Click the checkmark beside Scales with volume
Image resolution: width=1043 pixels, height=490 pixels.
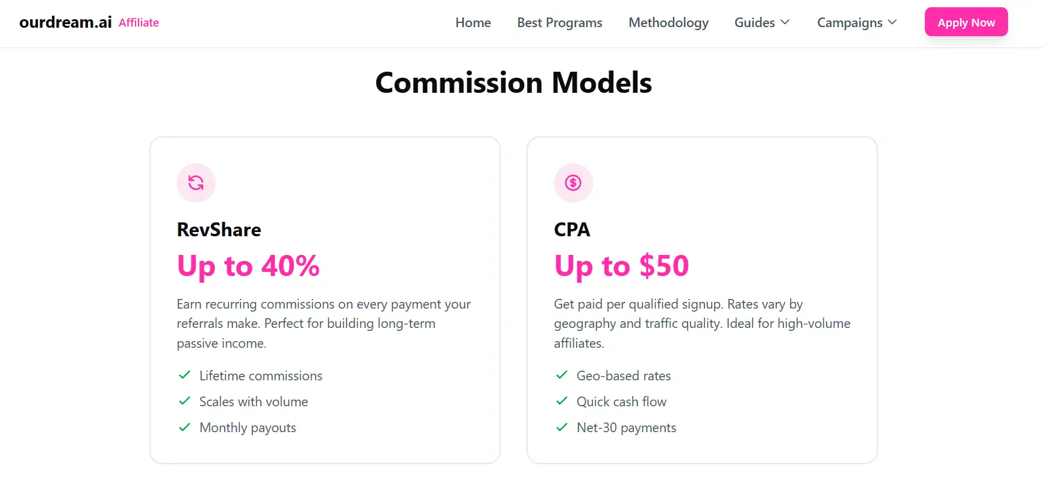pos(184,401)
